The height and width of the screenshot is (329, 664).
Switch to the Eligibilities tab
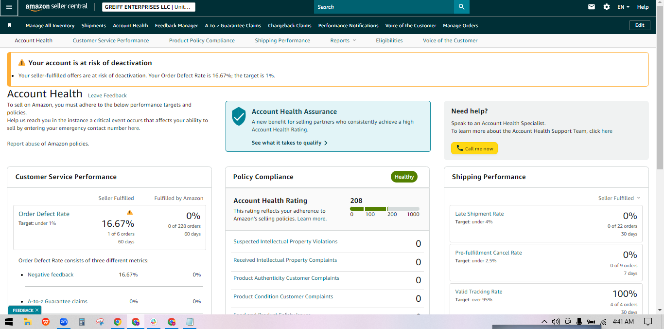click(x=389, y=40)
